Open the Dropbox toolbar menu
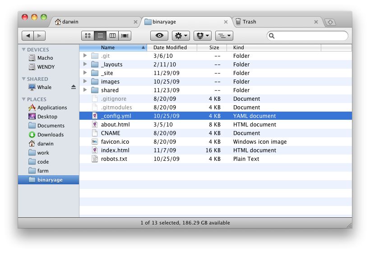The height and width of the screenshot is (253, 370). [203, 36]
